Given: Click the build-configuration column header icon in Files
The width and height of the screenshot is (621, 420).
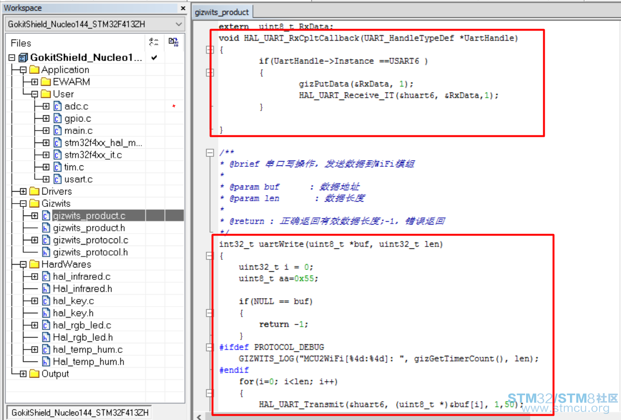Looking at the screenshot, I should pyautogui.click(x=154, y=42).
